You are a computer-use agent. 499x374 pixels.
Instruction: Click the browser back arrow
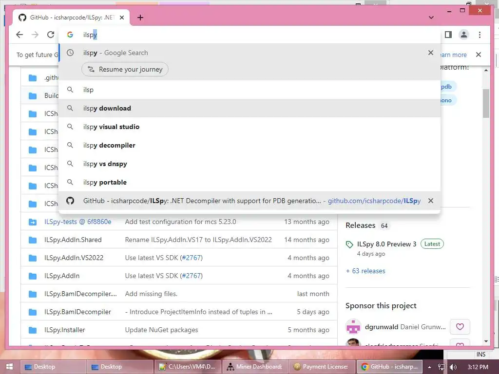19,35
